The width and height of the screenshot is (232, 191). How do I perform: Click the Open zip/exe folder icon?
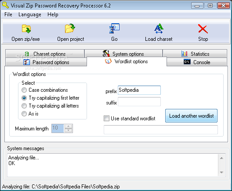tap(26, 29)
